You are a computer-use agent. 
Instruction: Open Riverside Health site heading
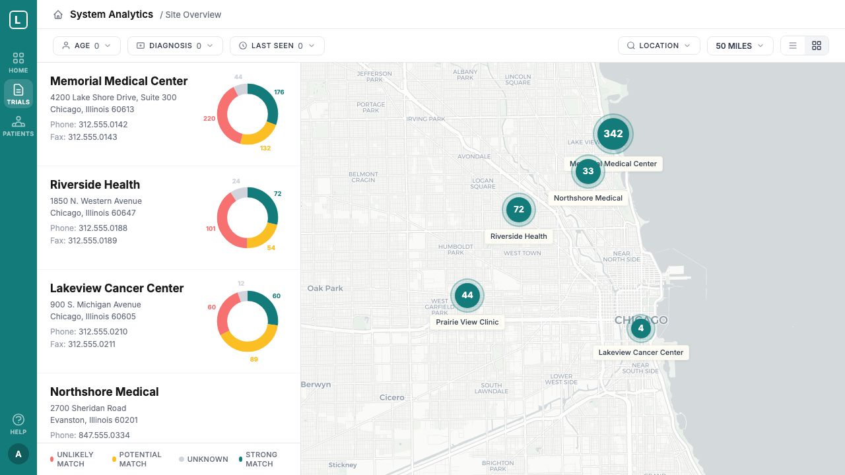click(x=95, y=185)
